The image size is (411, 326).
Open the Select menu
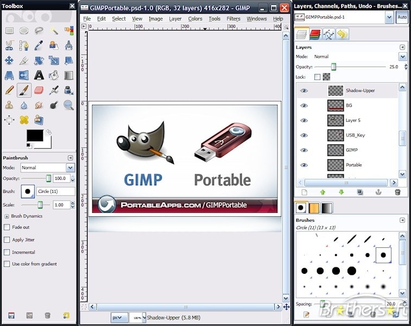(119, 19)
